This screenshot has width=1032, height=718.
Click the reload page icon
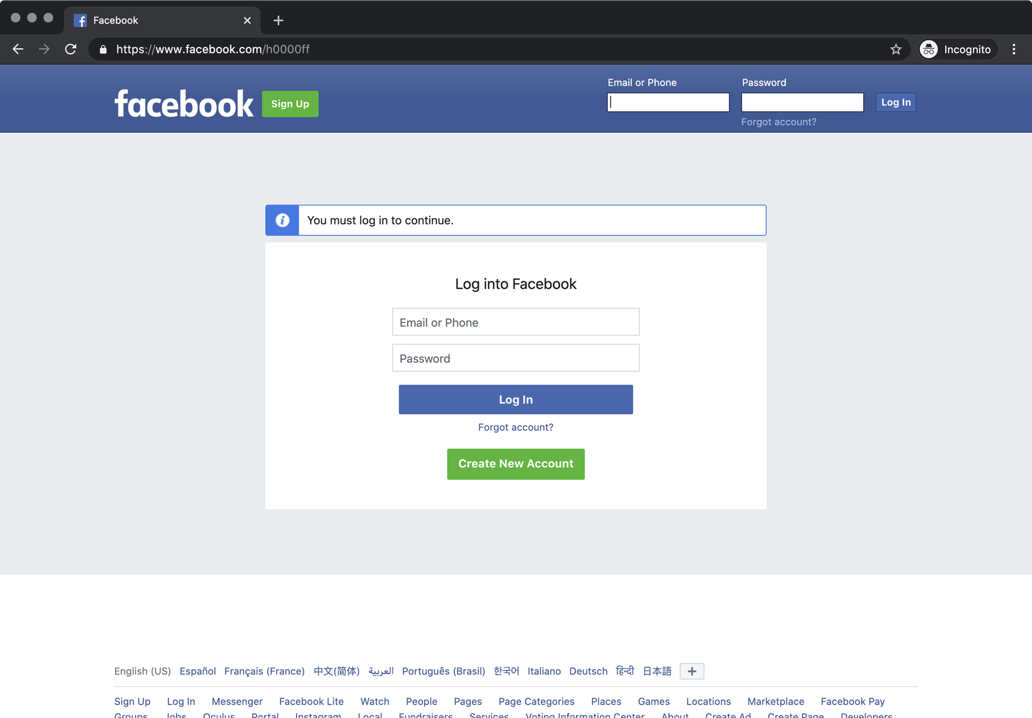(x=71, y=49)
